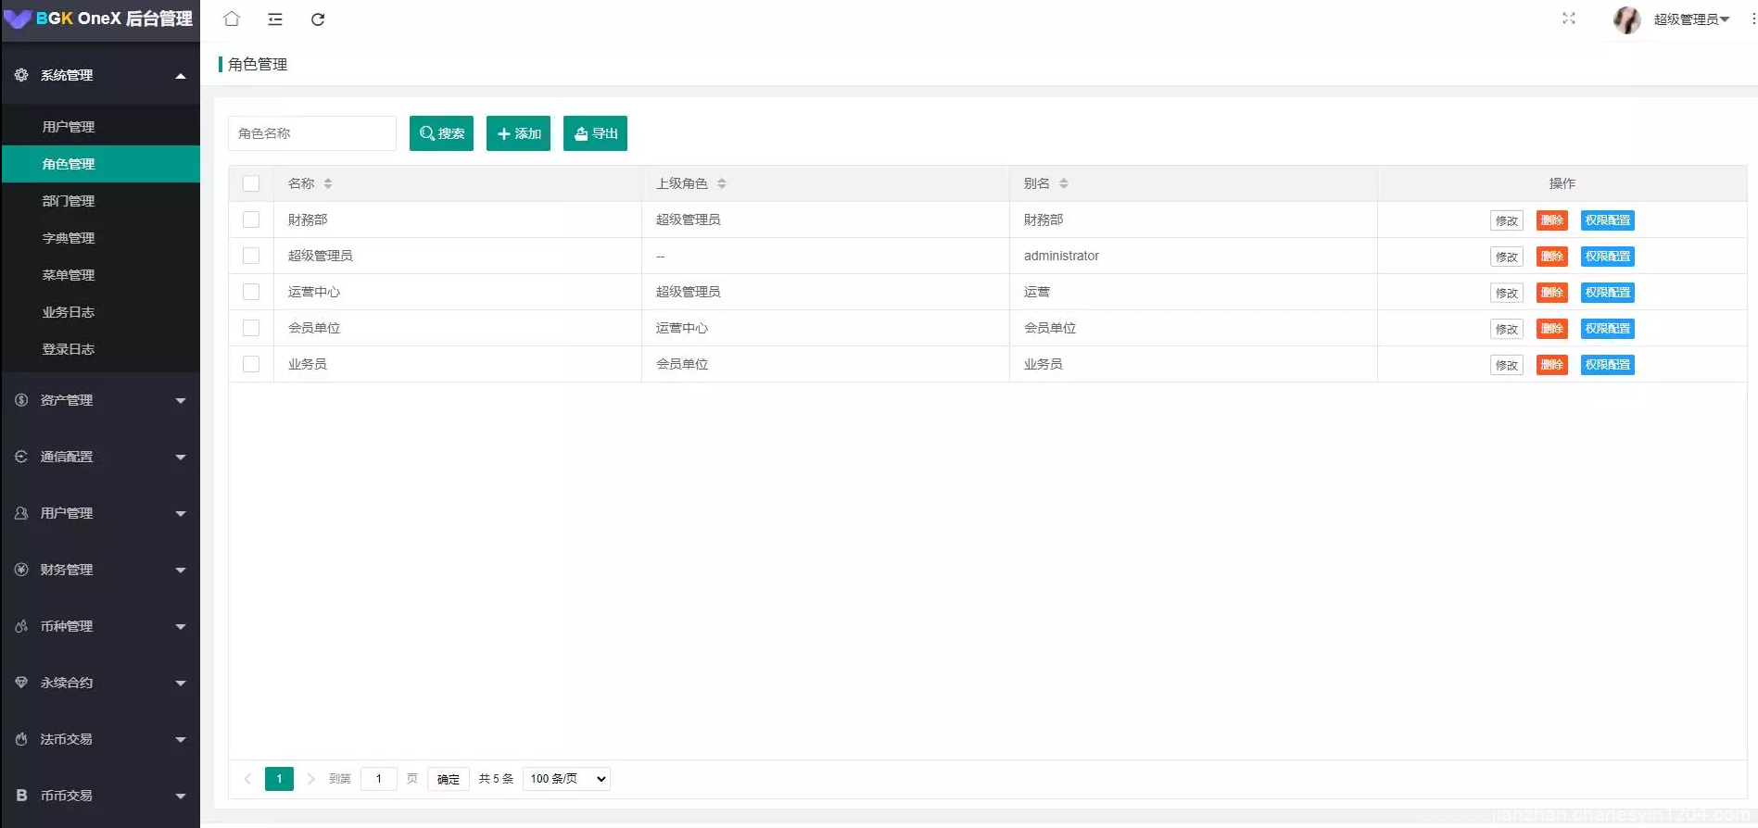This screenshot has height=828, width=1758.
Task: Click 修改 for the 财務部 row
Action: pos(1507,220)
